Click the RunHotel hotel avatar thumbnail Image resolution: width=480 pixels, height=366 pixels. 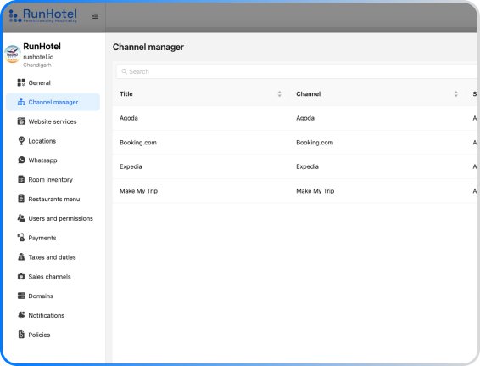(x=13, y=54)
